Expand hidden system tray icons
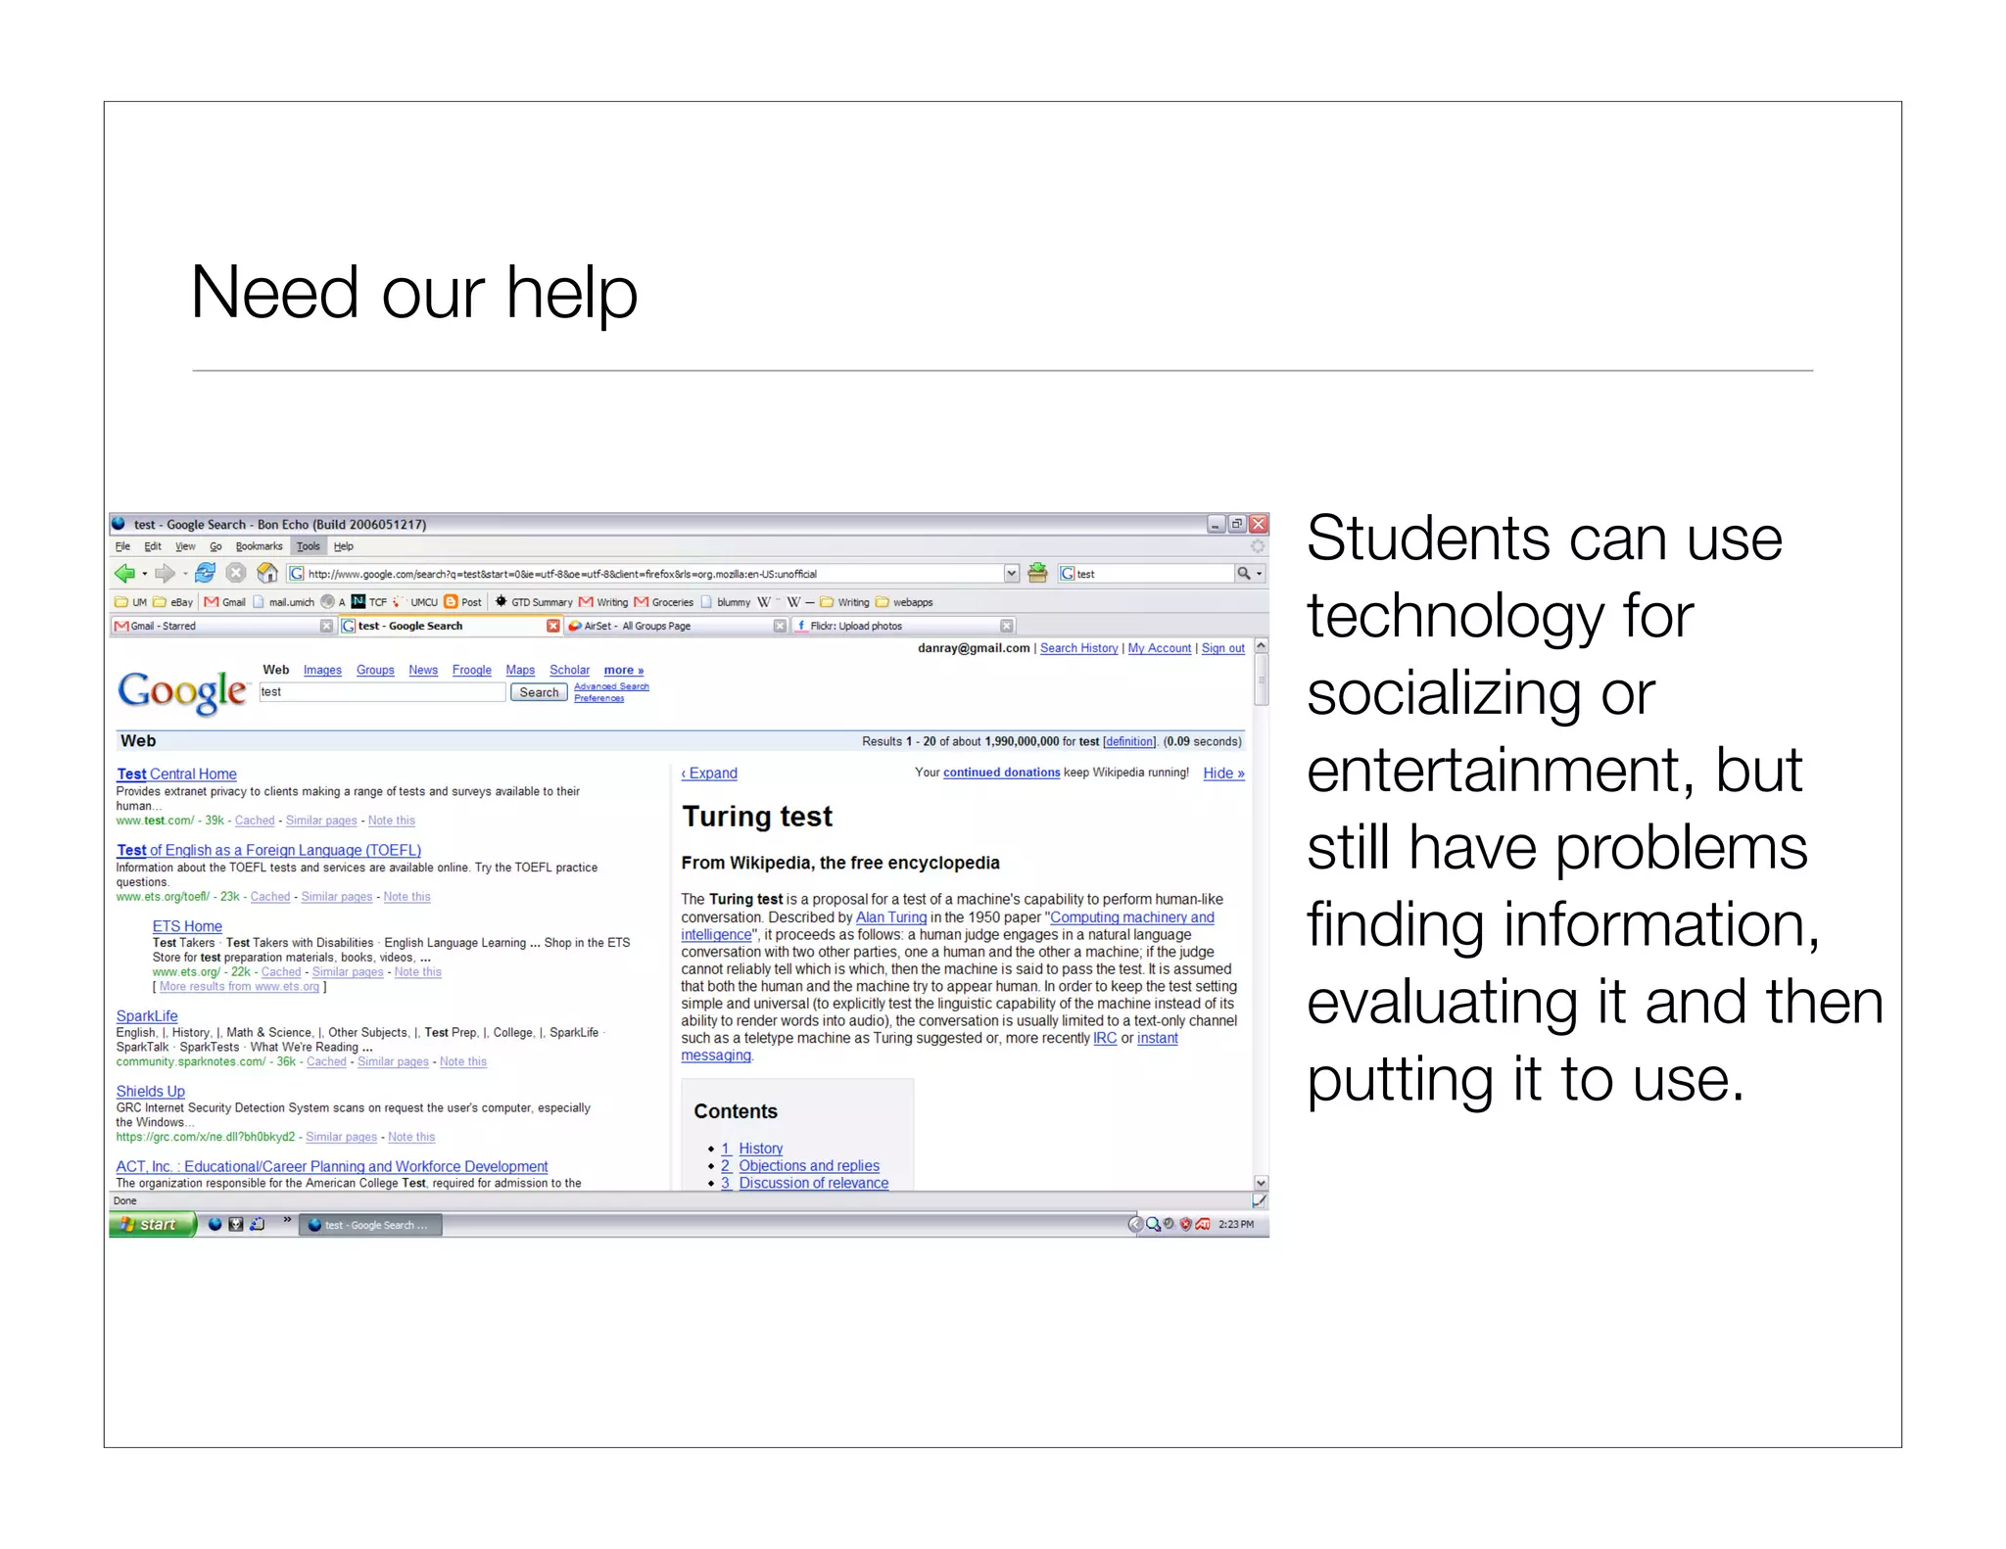 coord(1135,1225)
